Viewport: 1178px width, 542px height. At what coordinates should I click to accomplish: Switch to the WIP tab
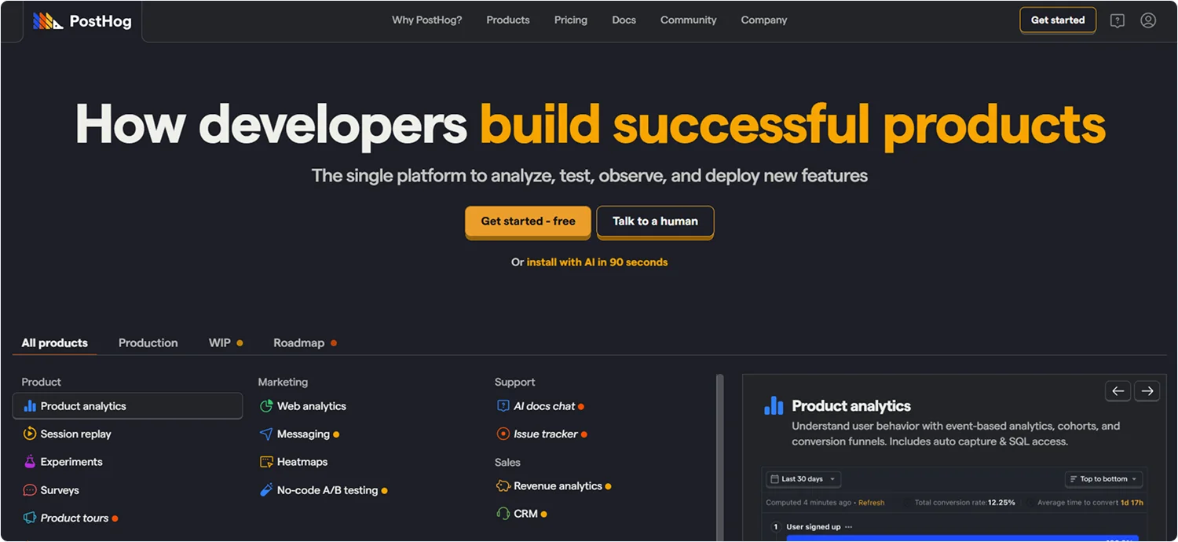pos(225,343)
